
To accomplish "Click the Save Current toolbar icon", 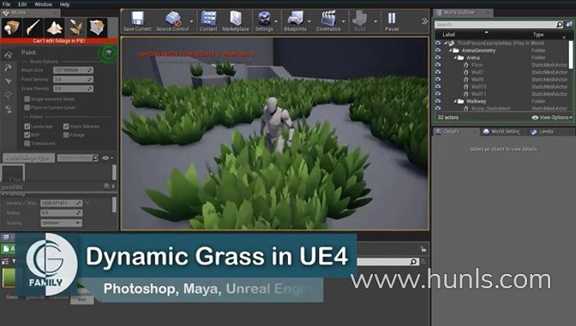I will pyautogui.click(x=137, y=21).
